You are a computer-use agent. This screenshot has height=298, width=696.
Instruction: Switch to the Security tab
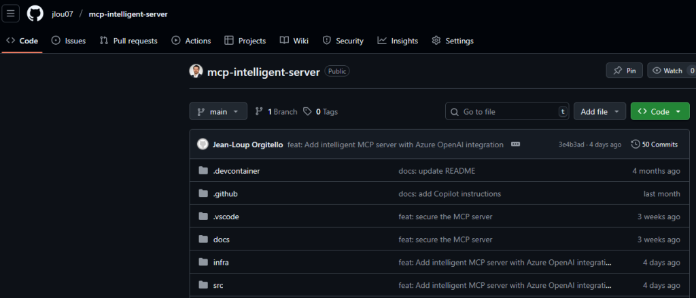(343, 41)
